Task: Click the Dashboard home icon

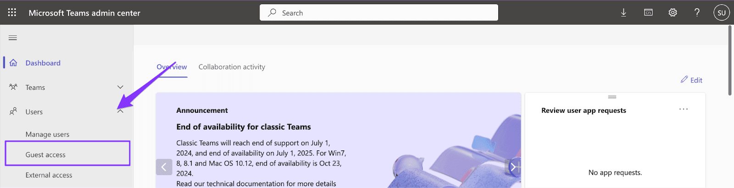Action: (13, 63)
